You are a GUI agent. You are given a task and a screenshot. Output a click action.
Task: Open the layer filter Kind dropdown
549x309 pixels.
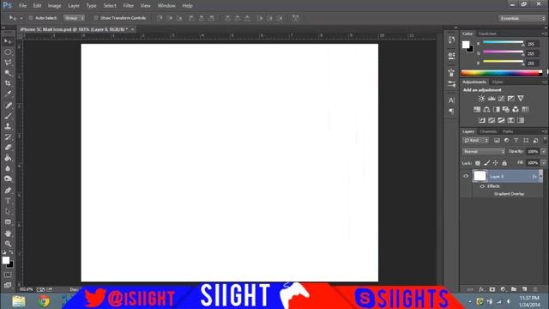click(x=476, y=141)
